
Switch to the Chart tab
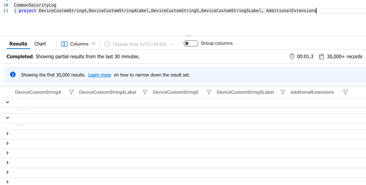(x=40, y=44)
